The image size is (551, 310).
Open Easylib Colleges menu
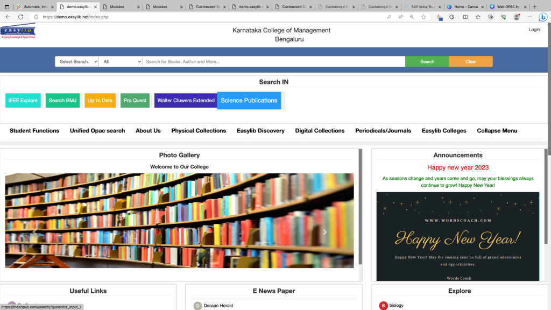[x=444, y=131]
